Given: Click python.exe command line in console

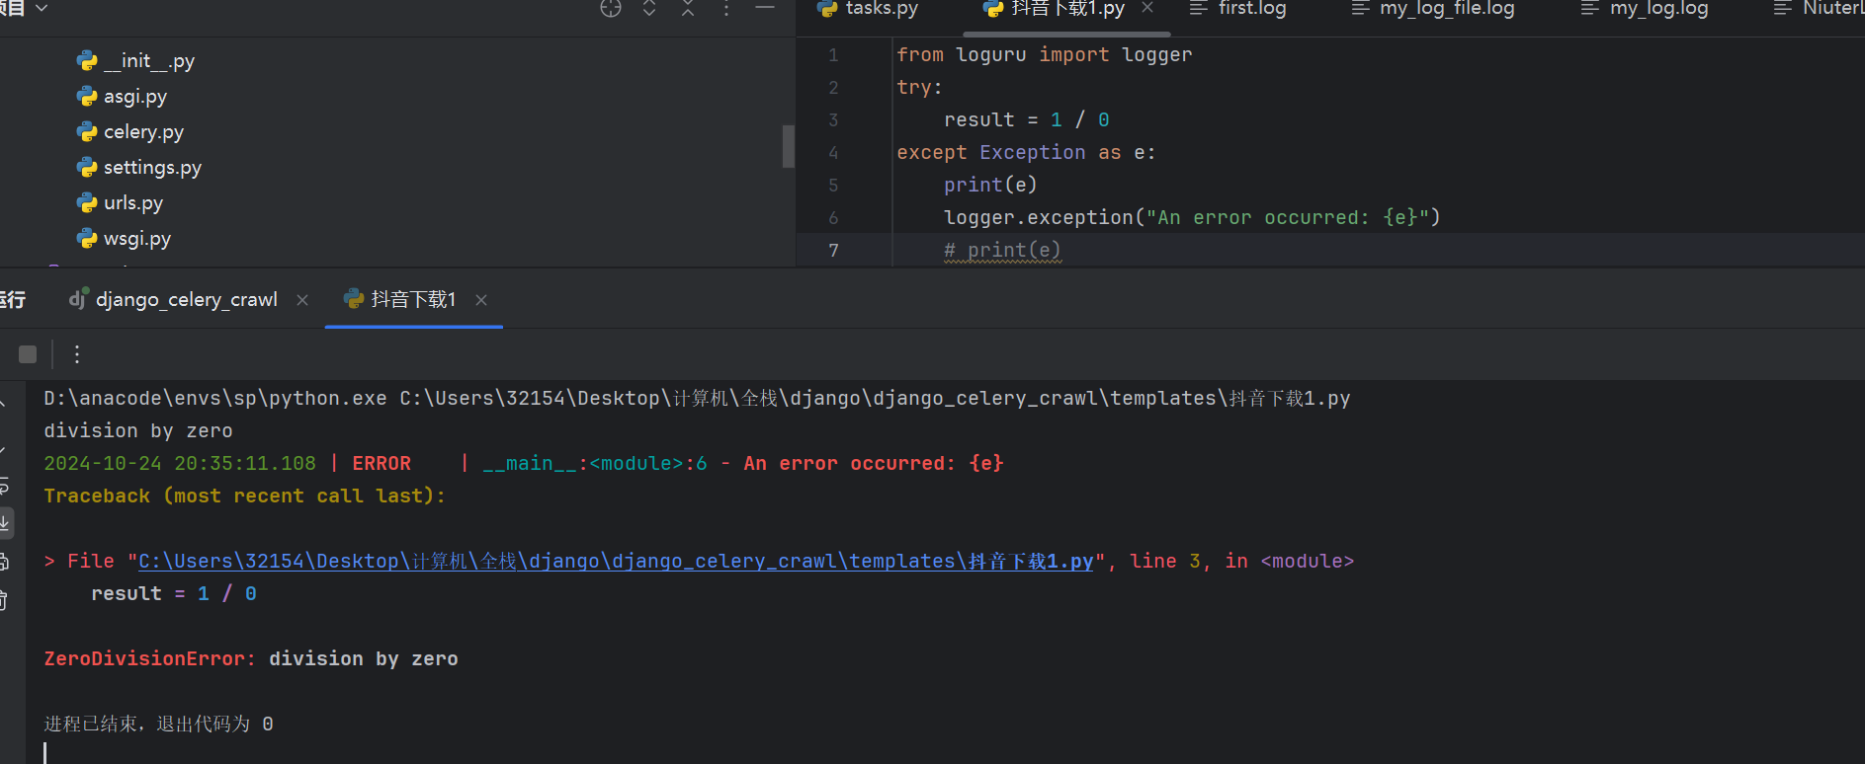Looking at the screenshot, I should (x=697, y=399).
